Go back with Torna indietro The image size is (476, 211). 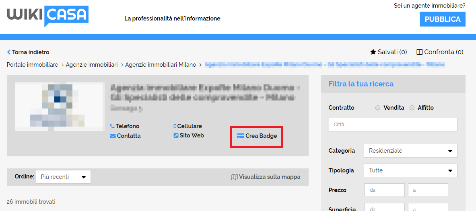28,52
